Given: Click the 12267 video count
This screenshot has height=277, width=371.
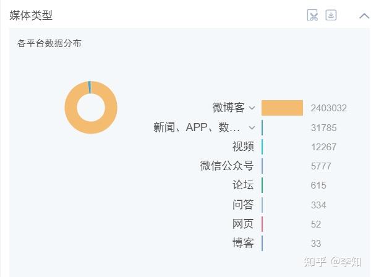Looking at the screenshot, I should [x=323, y=147].
